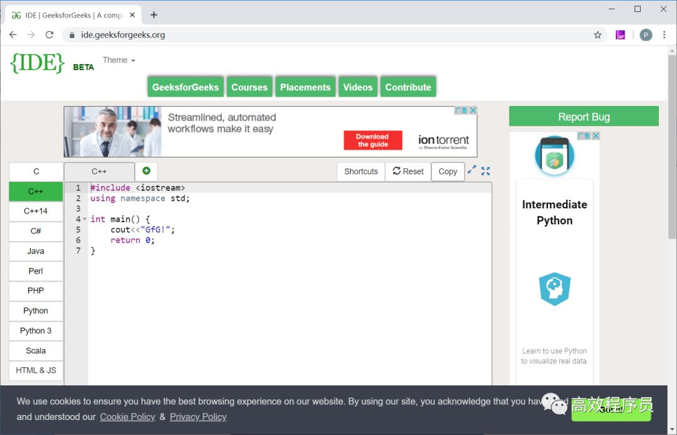Image resolution: width=677 pixels, height=435 pixels.
Task: Select the Python language option
Action: point(36,311)
